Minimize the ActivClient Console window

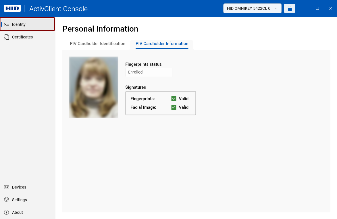tap(304, 8)
